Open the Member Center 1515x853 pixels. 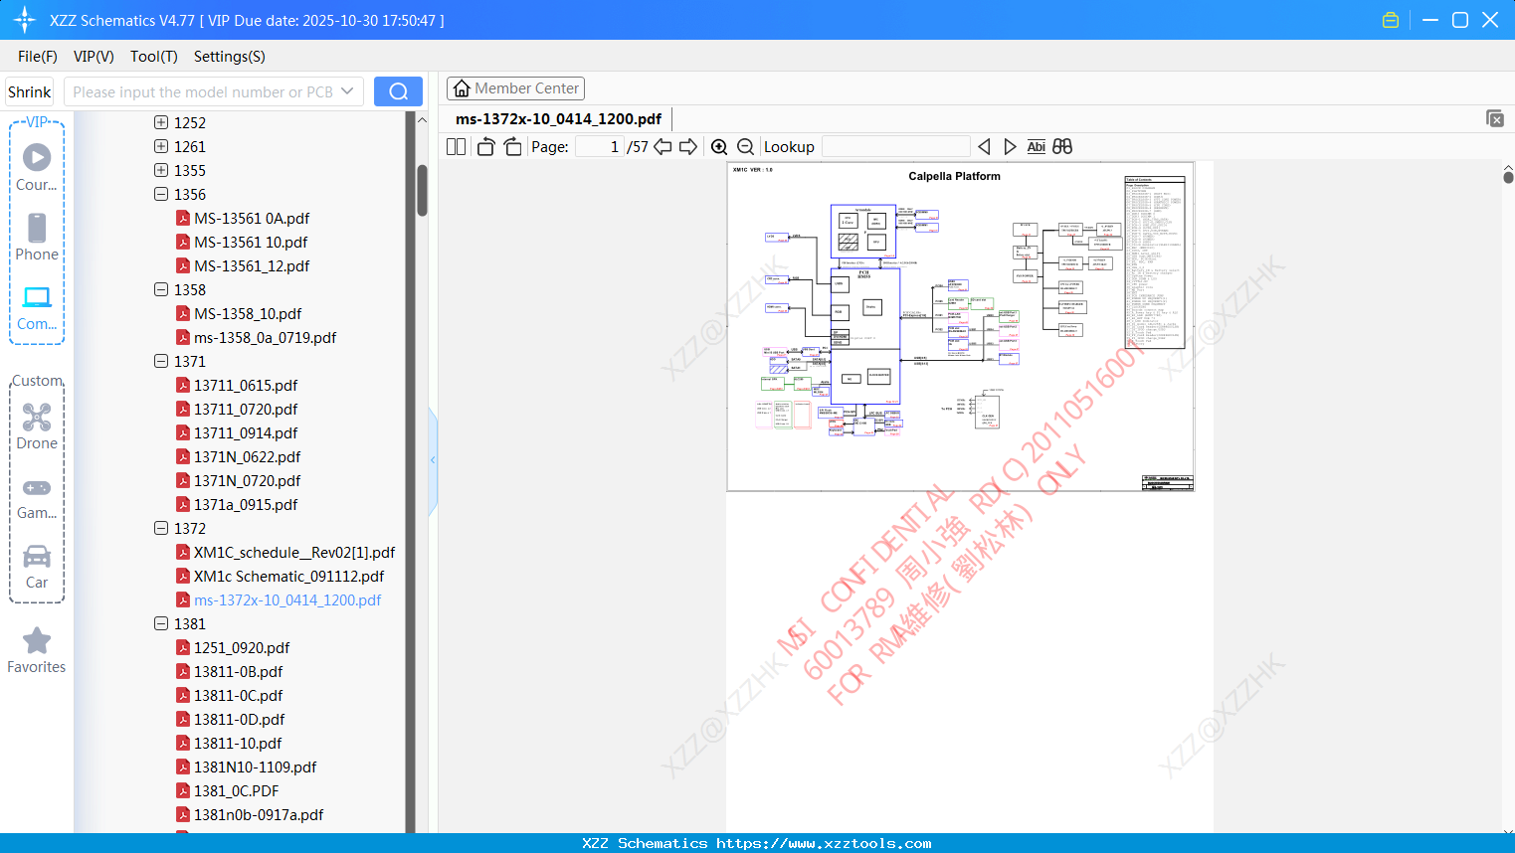tap(515, 88)
